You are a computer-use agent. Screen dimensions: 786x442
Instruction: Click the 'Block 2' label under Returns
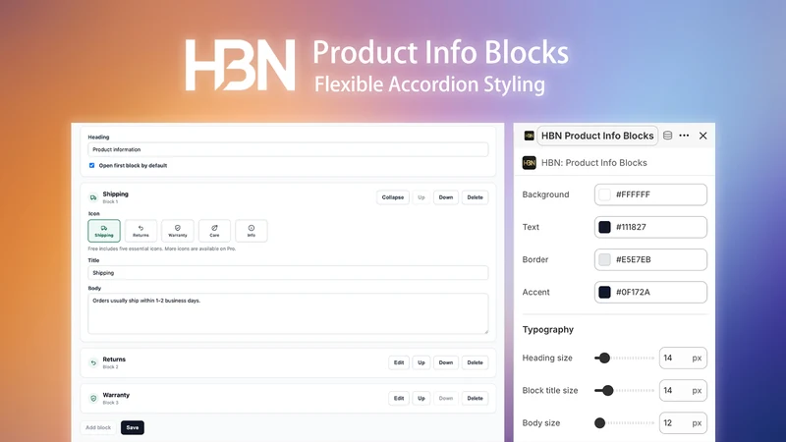point(110,366)
